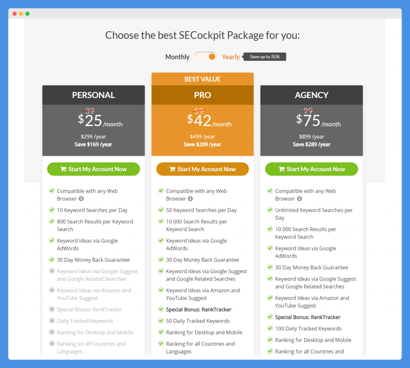Click disabled X icon for Personal RankTracker bonus
The width and height of the screenshot is (410, 368).
coord(52,309)
